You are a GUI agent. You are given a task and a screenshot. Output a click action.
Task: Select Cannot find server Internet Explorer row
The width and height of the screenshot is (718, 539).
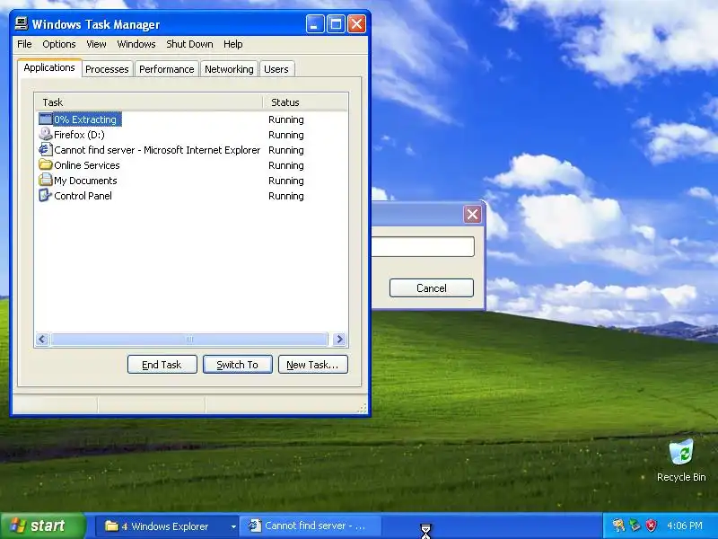pyautogui.click(x=191, y=150)
